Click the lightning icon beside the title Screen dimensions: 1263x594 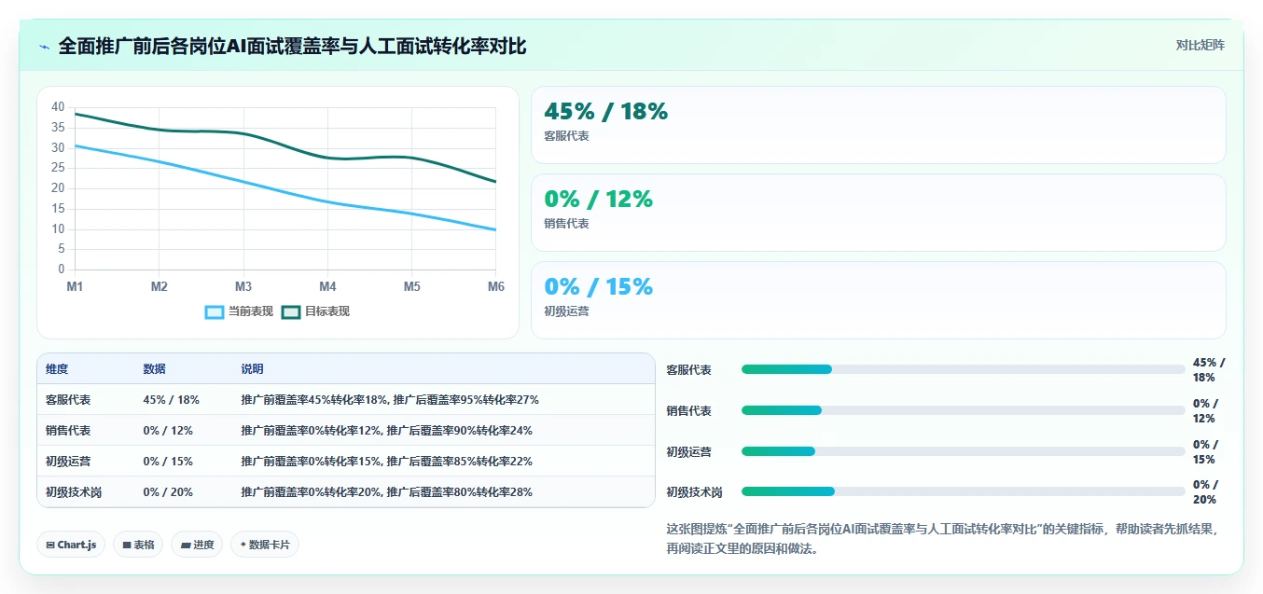(44, 46)
